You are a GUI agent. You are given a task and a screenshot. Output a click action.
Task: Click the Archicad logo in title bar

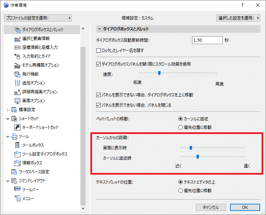6,5
